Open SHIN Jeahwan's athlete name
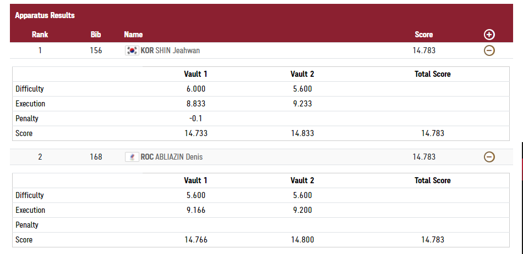Viewport: 523px width, 254px height. (177, 50)
